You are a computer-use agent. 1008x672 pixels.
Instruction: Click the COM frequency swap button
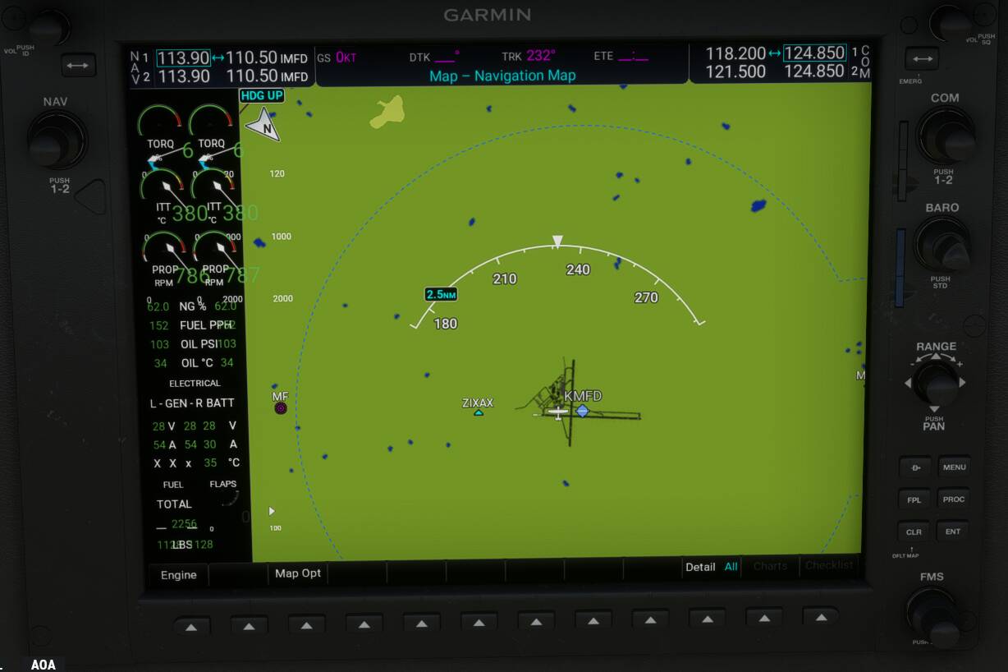coord(923,59)
